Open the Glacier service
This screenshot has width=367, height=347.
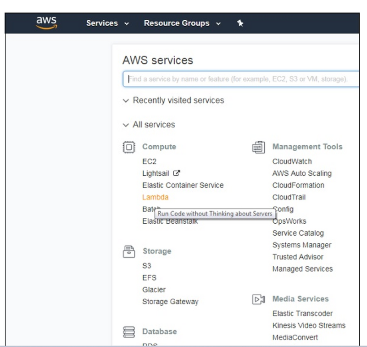pyautogui.click(x=154, y=290)
